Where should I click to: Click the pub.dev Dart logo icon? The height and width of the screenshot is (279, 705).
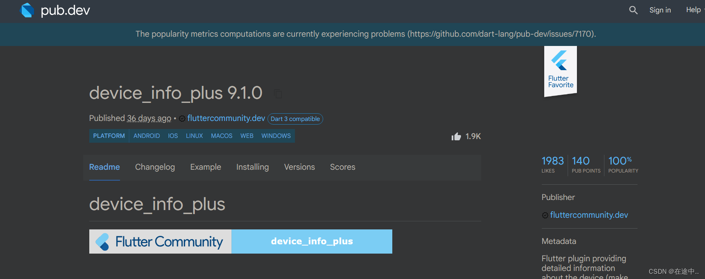pyautogui.click(x=27, y=10)
